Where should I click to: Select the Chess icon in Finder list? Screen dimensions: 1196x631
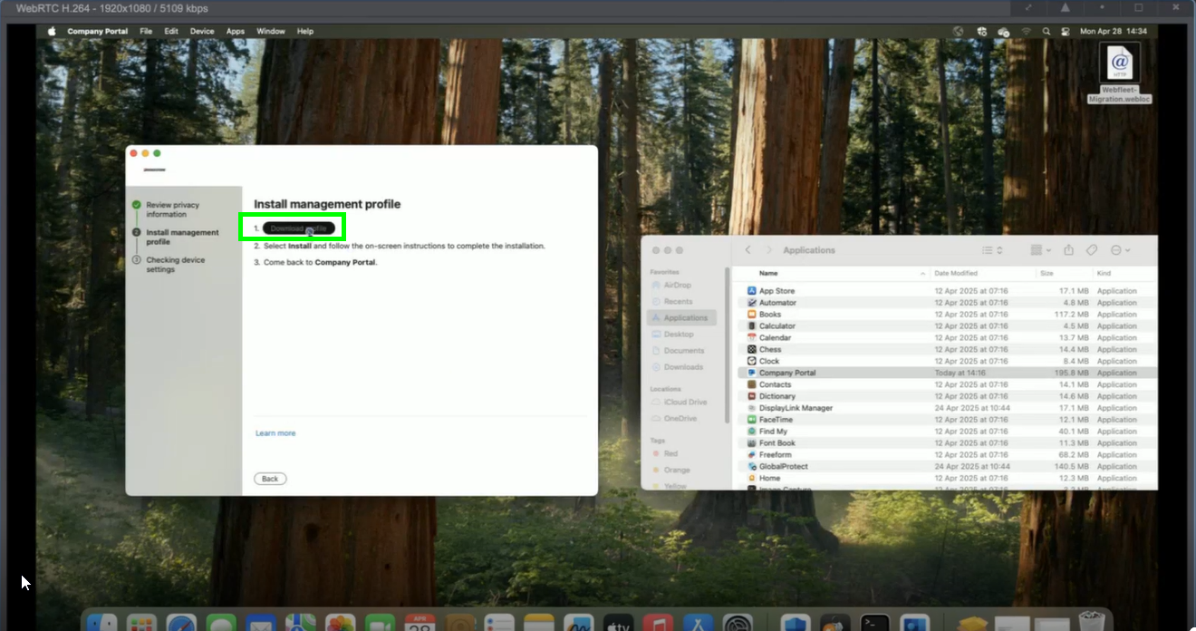[751, 350]
